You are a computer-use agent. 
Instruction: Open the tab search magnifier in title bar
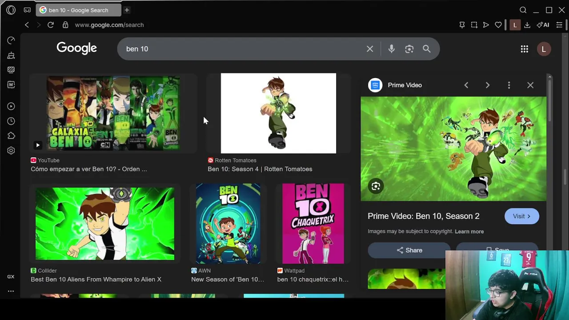523,10
